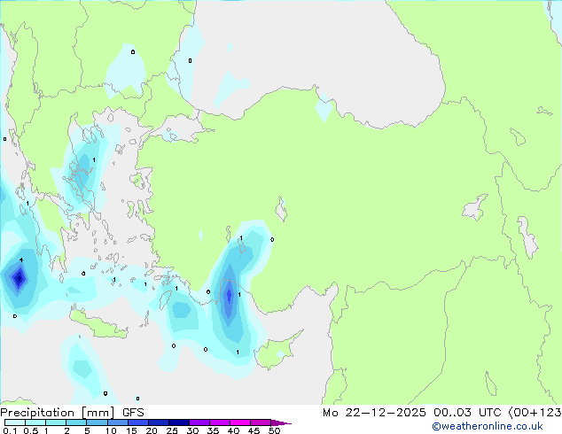
Task: Select the 0.1–0.5 mm legend swatch
Action: [x=15, y=422]
